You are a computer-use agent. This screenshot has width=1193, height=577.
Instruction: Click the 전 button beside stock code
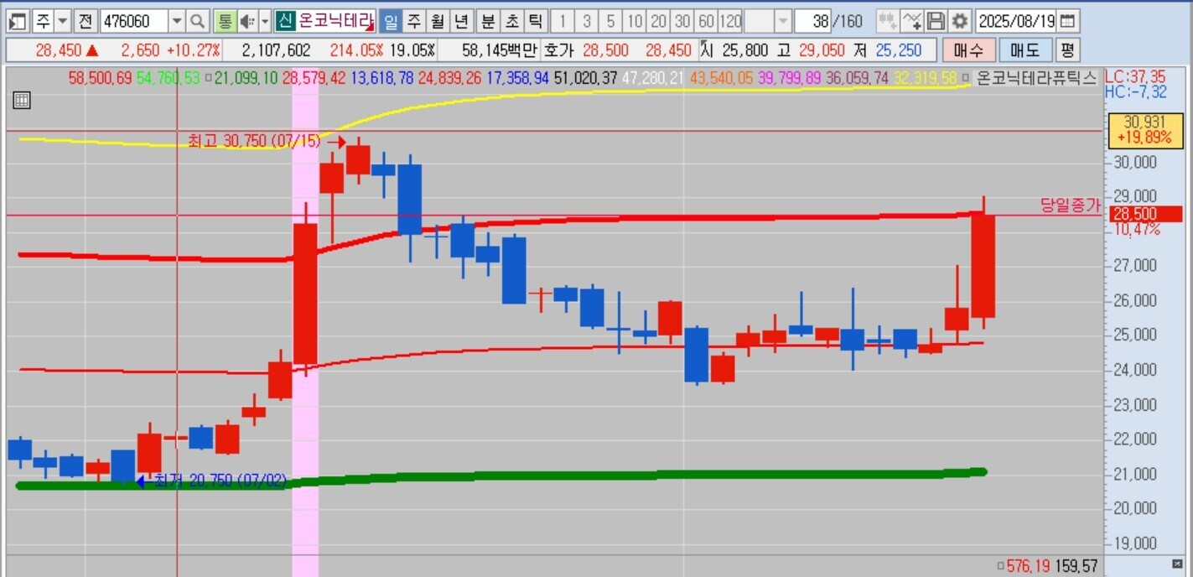pyautogui.click(x=86, y=21)
